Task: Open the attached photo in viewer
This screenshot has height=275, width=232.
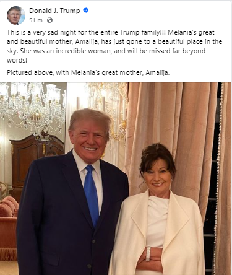Action: point(116,178)
